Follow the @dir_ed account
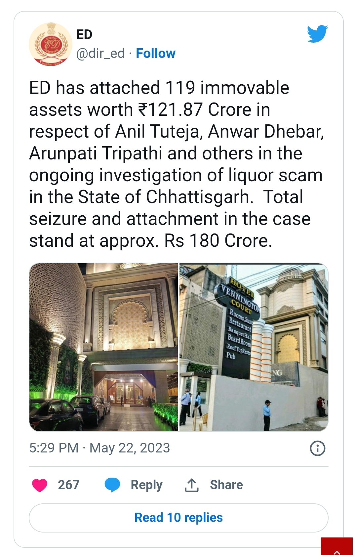The image size is (357, 555). click(x=156, y=53)
